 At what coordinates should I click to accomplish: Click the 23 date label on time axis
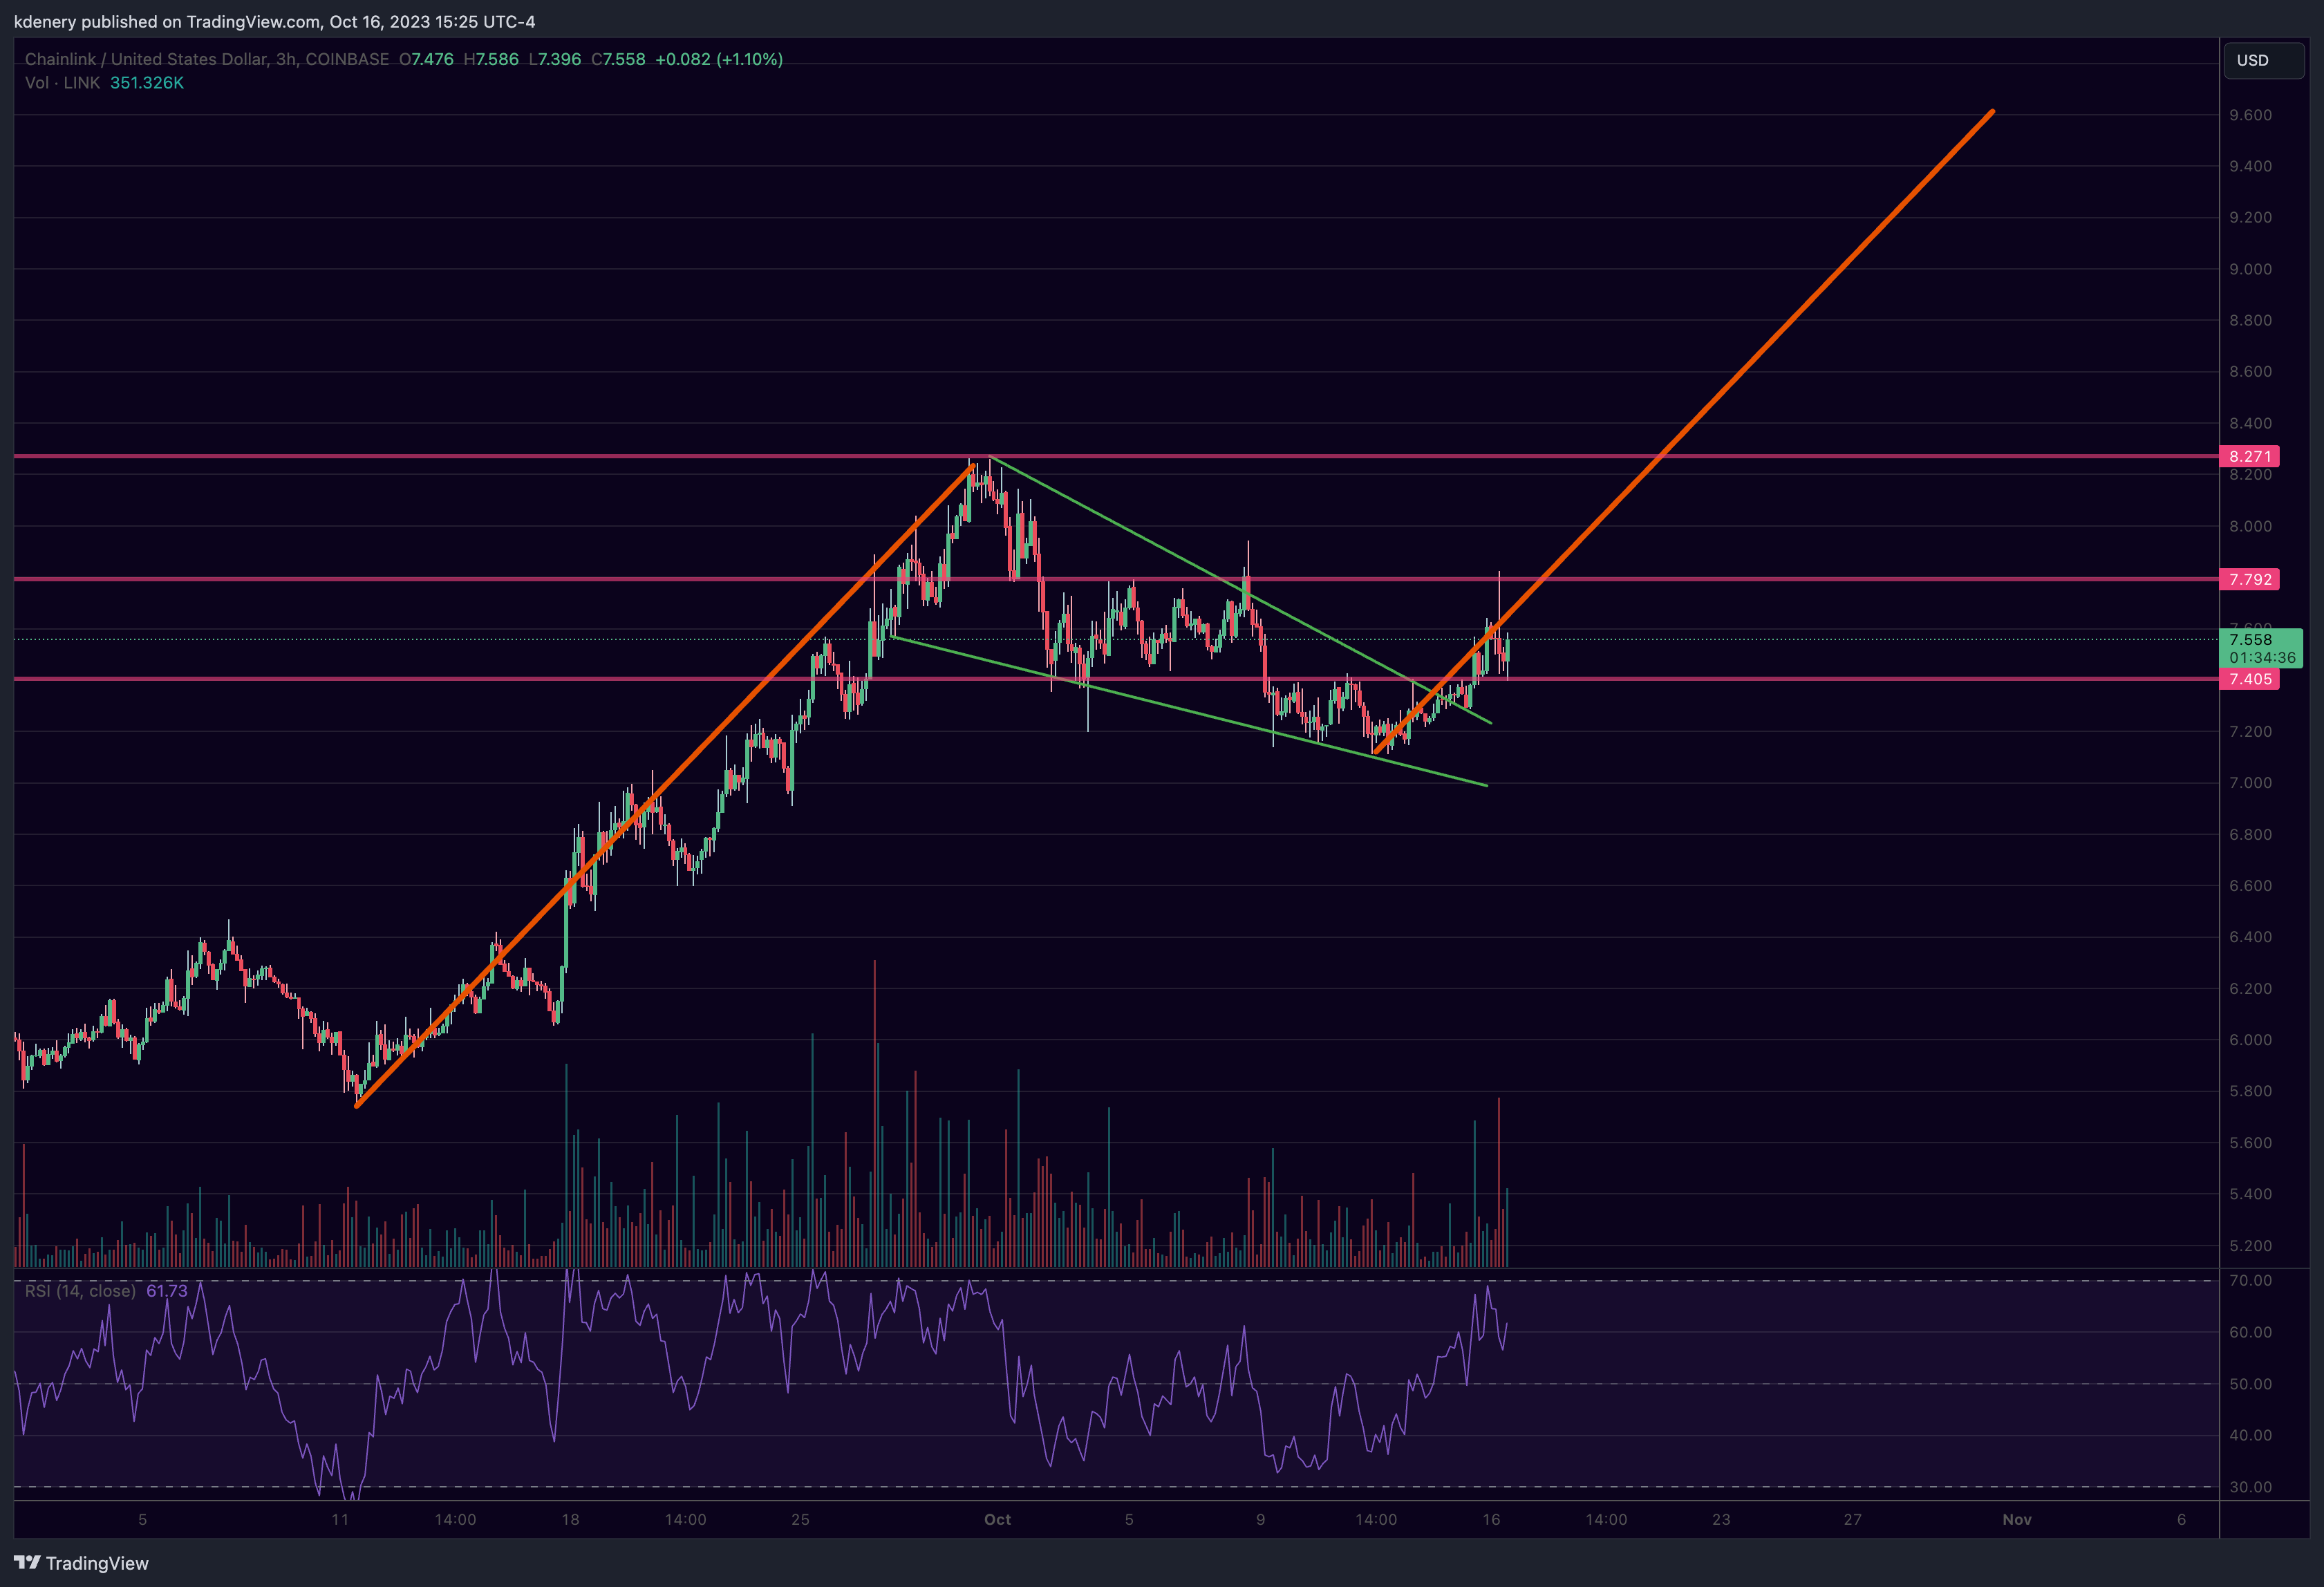tap(1721, 1519)
